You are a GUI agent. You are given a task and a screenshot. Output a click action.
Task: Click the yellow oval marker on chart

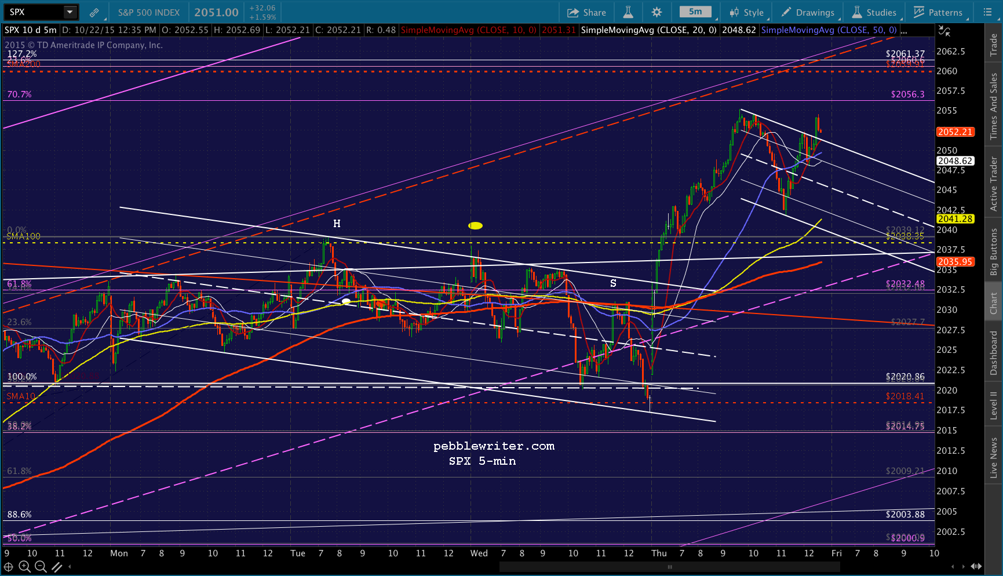coord(475,225)
